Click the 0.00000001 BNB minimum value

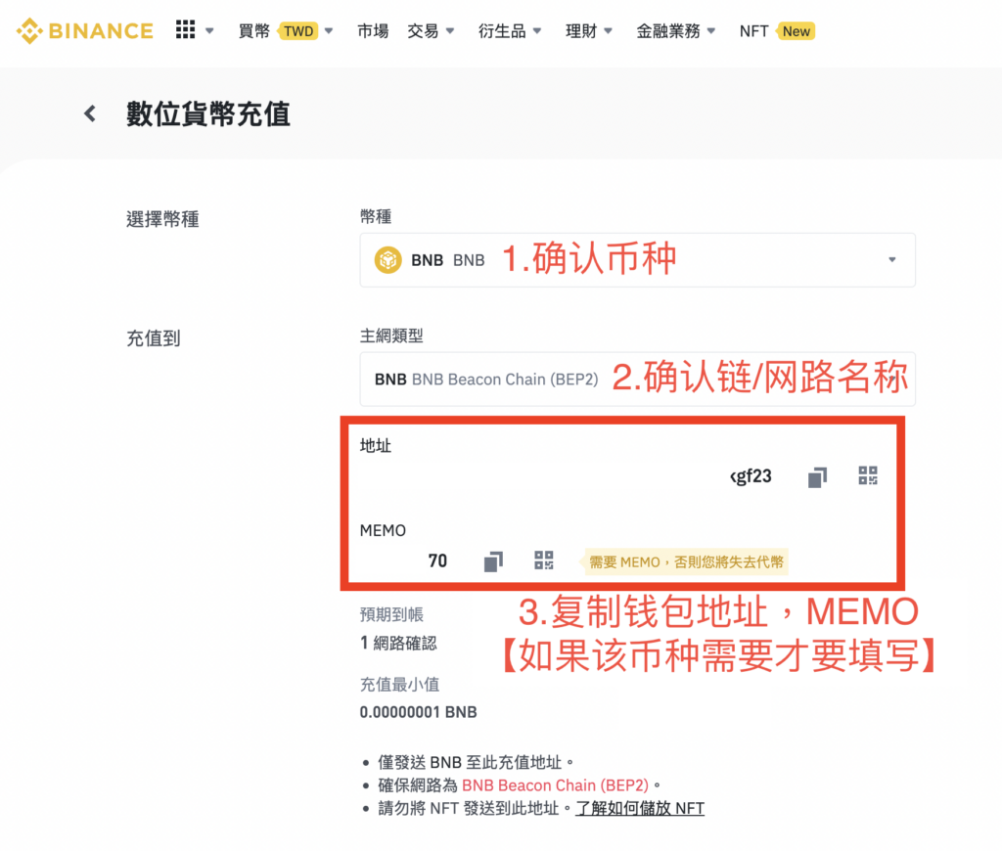[418, 712]
